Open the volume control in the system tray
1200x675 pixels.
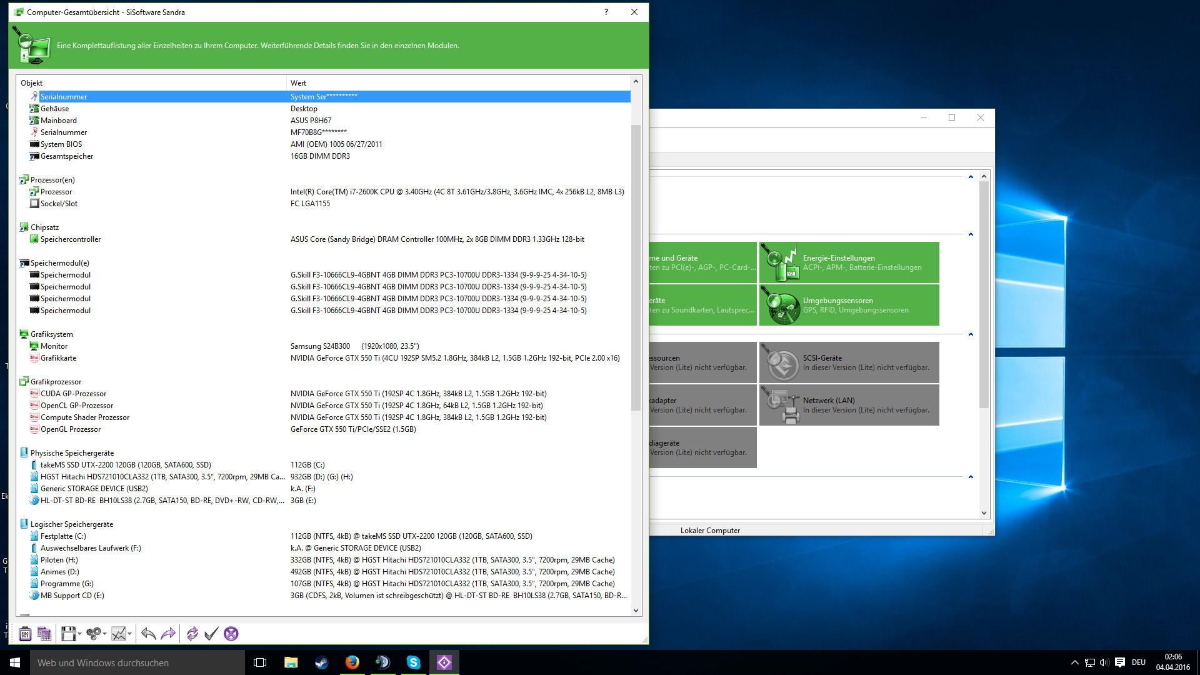[1104, 662]
